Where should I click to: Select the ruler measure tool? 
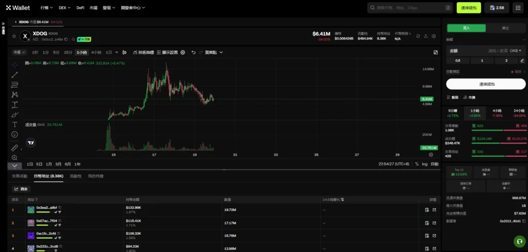click(14, 148)
